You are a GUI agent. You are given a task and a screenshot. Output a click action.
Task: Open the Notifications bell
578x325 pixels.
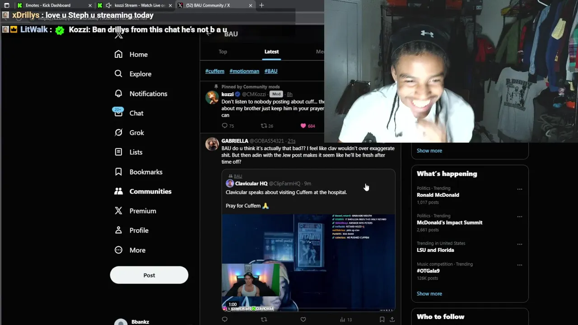(118, 93)
